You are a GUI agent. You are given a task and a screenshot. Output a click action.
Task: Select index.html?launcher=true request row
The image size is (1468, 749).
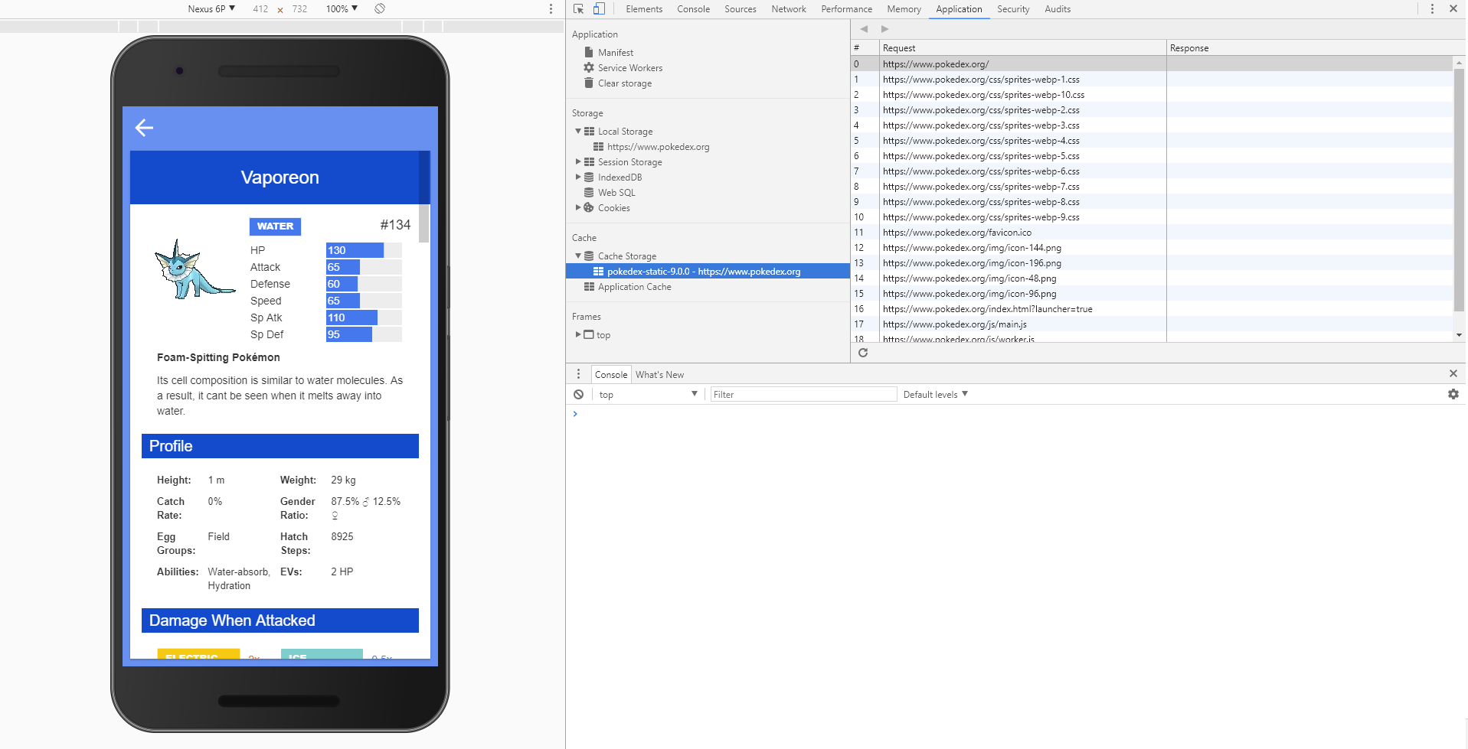(x=1152, y=309)
